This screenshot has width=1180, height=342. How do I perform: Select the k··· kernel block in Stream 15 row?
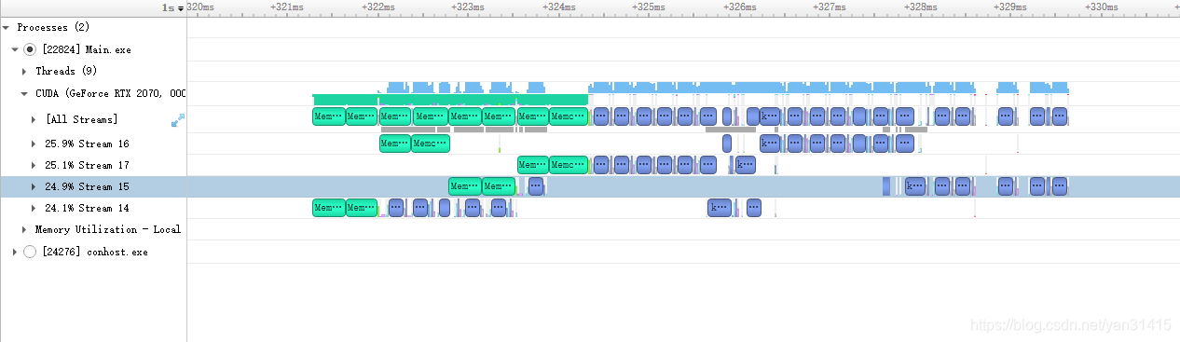coord(915,186)
